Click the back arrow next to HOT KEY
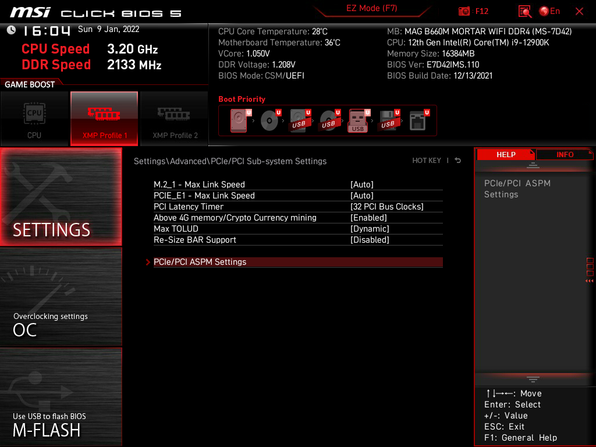Image resolution: width=596 pixels, height=447 pixels. (x=457, y=161)
